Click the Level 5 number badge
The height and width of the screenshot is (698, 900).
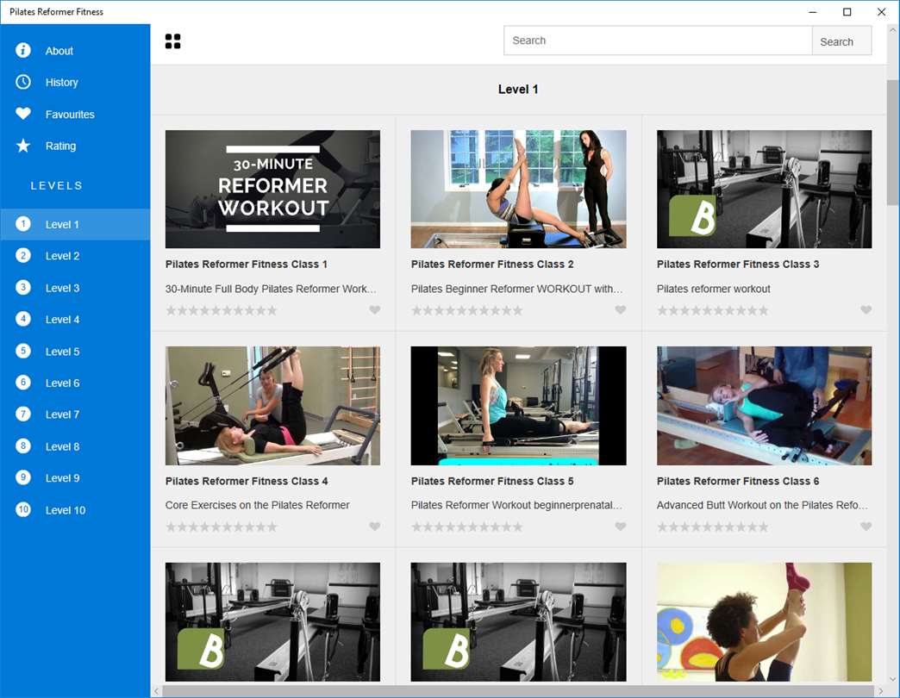(x=23, y=351)
